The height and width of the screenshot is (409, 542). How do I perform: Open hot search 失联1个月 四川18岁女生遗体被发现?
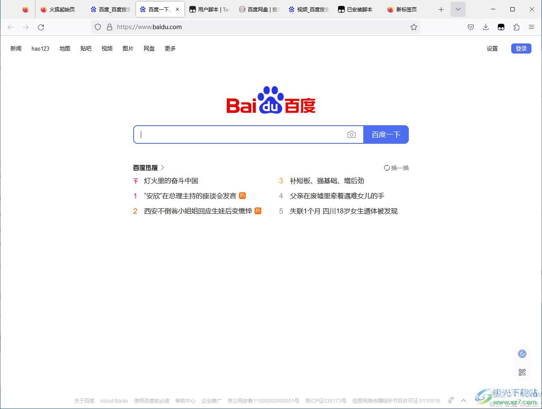(343, 211)
